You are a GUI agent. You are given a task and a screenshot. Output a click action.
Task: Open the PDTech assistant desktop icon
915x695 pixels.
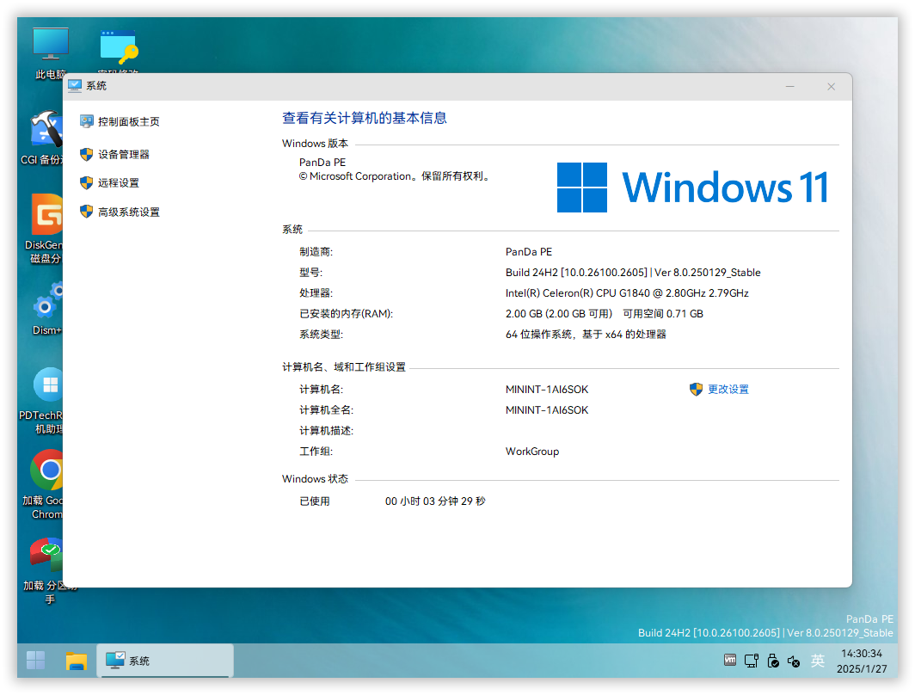pyautogui.click(x=48, y=384)
